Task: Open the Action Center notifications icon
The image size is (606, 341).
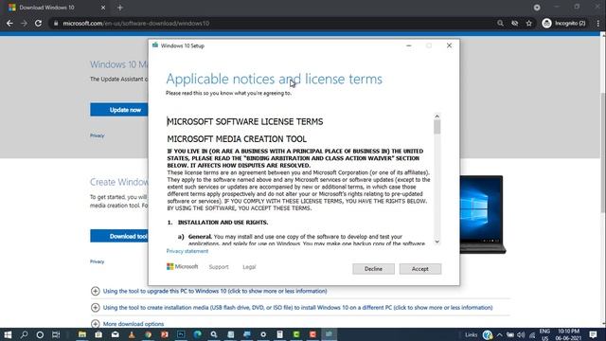Action: tap(594, 334)
